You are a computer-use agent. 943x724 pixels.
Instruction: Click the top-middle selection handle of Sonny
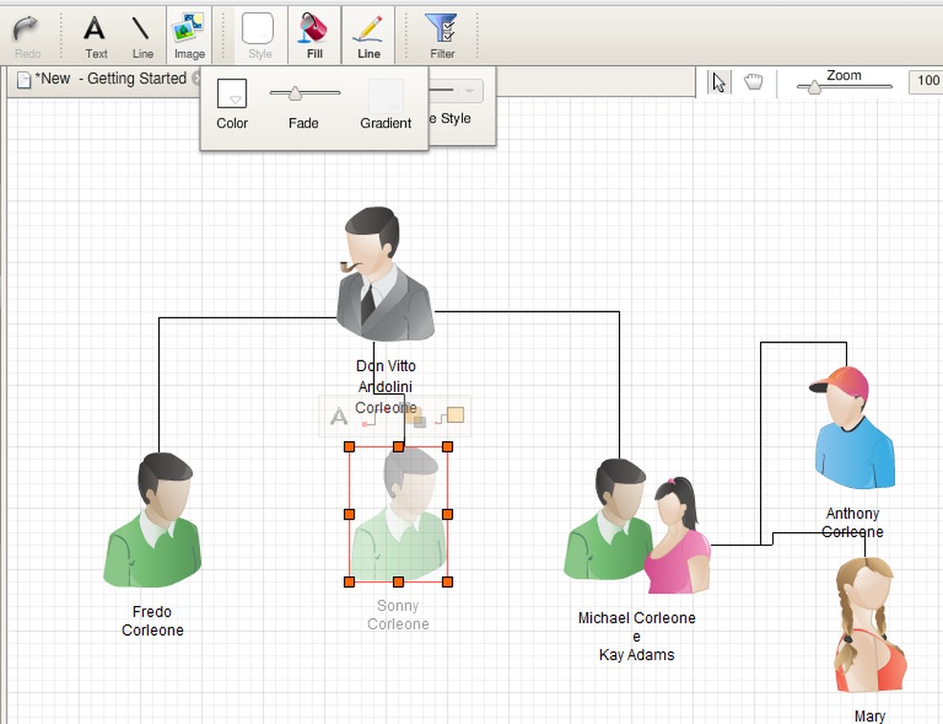pos(398,447)
